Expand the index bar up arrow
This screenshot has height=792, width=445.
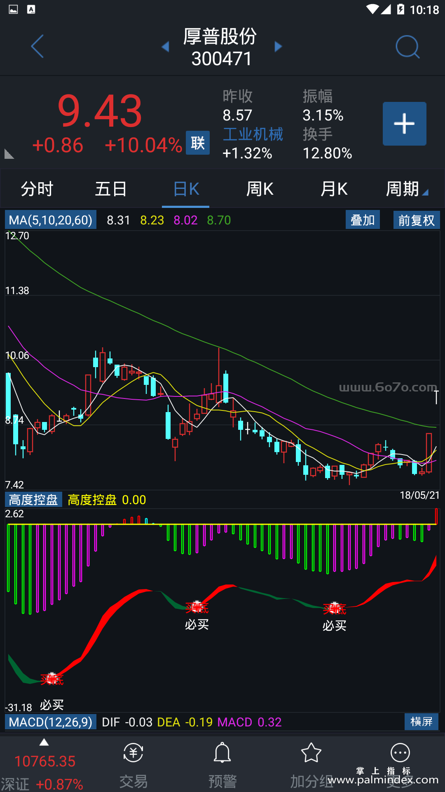coord(44,742)
